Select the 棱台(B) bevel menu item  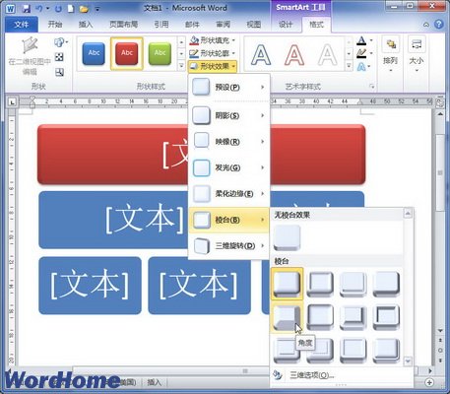point(228,220)
